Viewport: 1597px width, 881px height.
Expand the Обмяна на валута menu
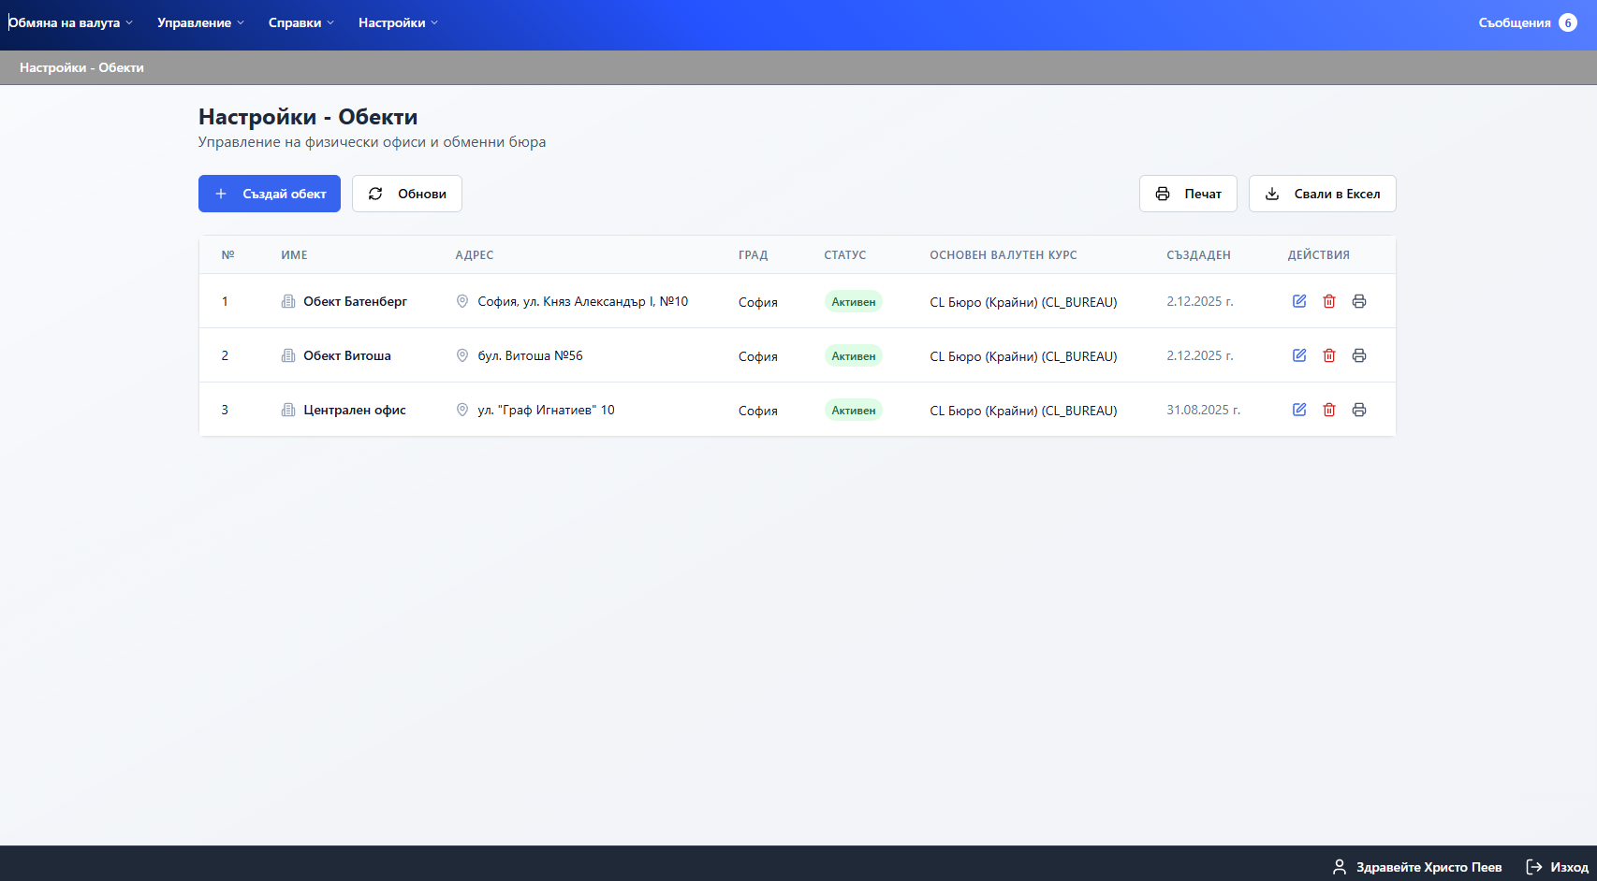(70, 22)
